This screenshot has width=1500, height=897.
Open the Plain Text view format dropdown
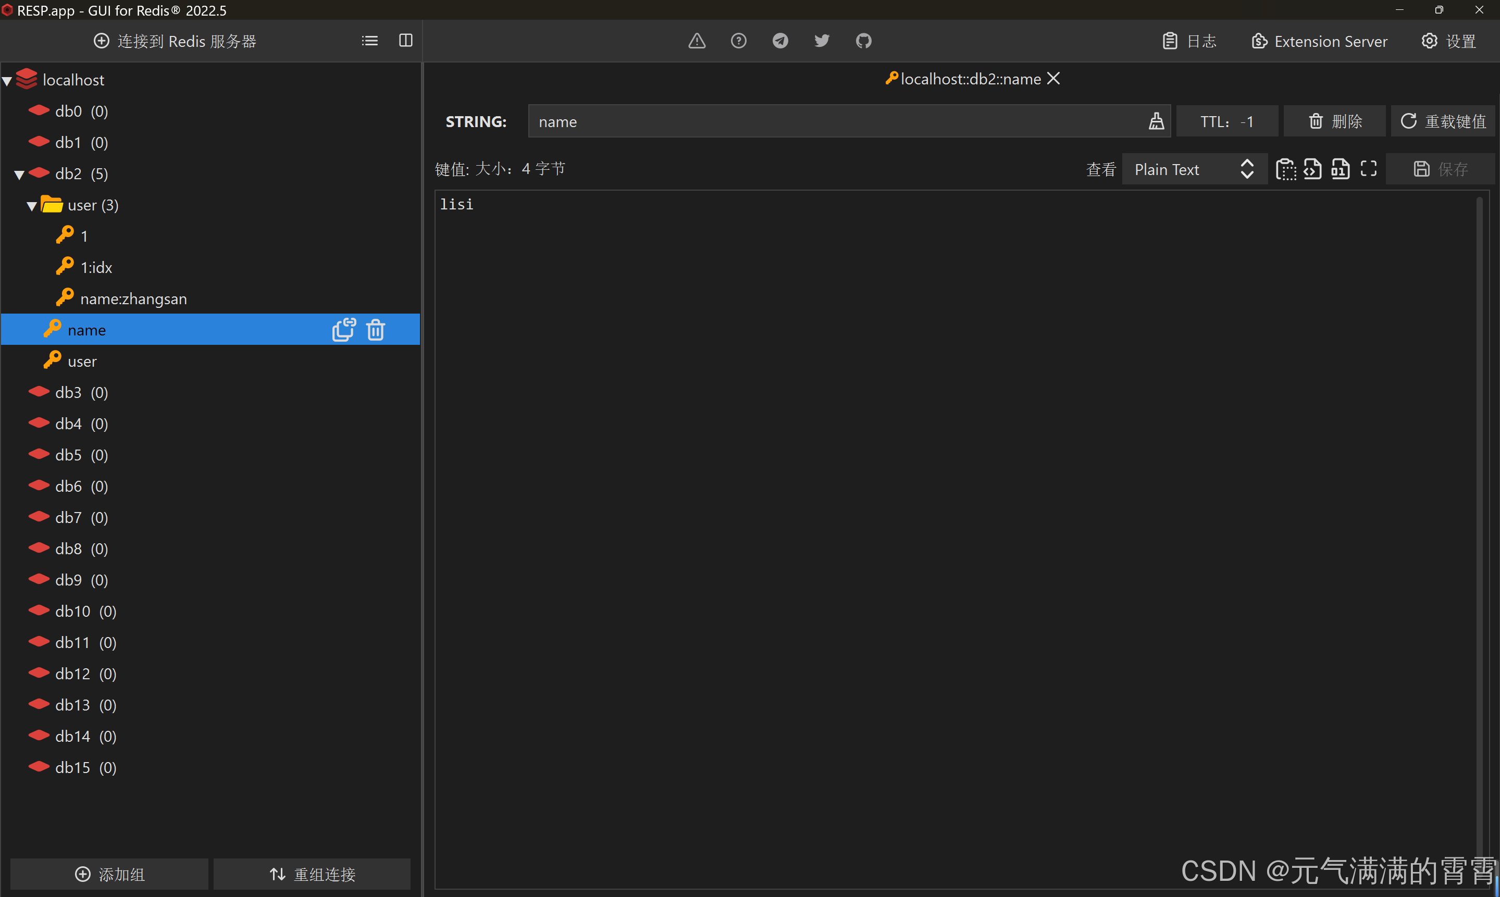click(1194, 169)
